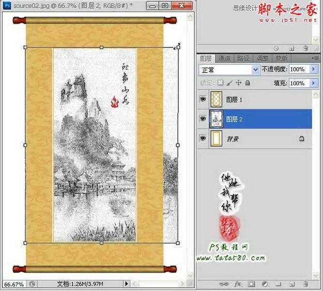323x291 pixels.
Task: Click 图层 1 layer thumbnail
Action: point(217,100)
